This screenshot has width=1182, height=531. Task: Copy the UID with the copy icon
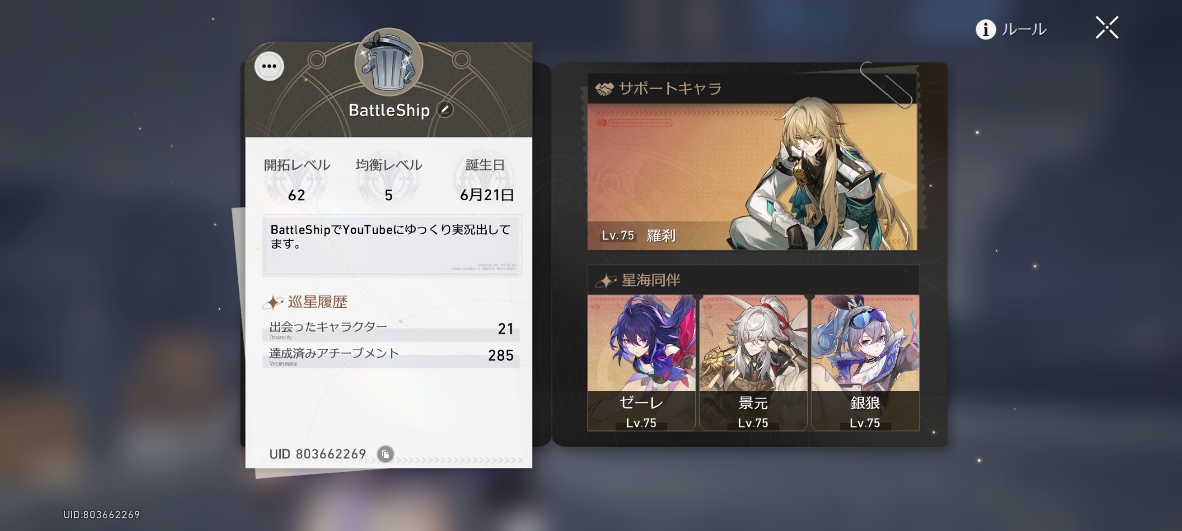coord(385,454)
